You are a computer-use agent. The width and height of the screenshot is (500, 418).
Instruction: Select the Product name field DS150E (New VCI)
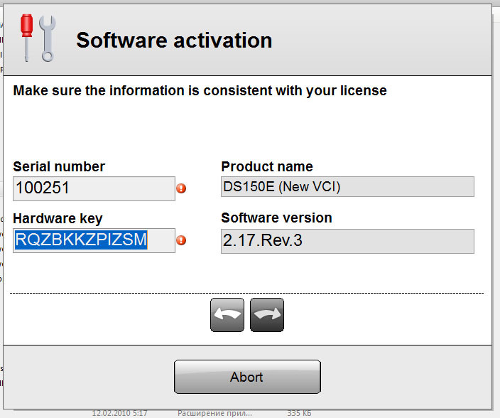tap(347, 187)
